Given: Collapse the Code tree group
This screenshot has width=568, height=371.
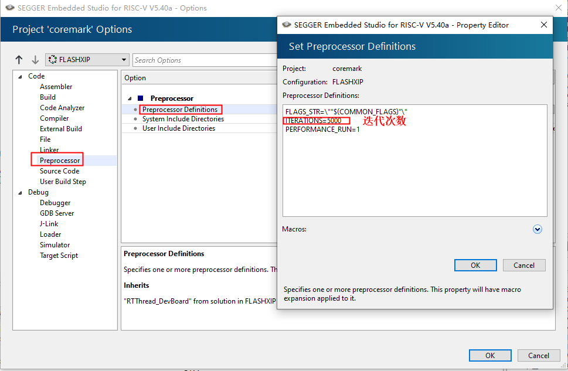Looking at the screenshot, I should (21, 76).
